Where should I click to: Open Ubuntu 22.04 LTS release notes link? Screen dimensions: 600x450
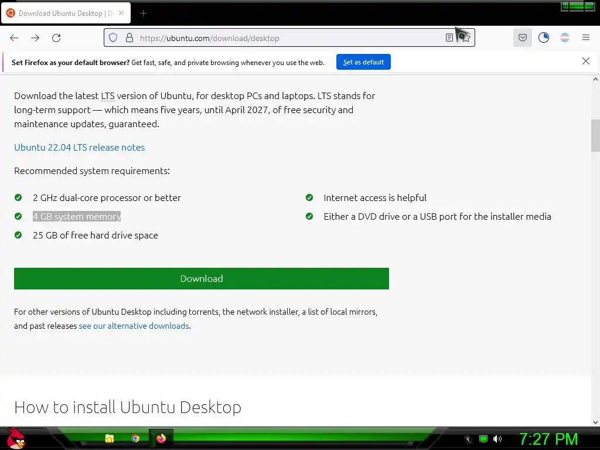pos(80,147)
